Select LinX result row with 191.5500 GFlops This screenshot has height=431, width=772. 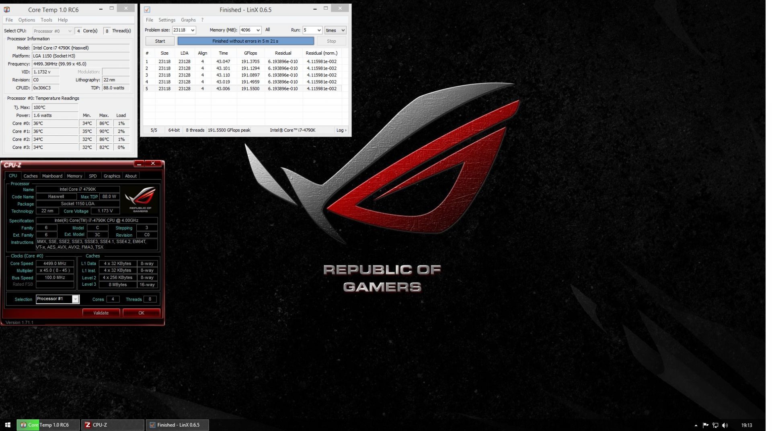(242, 89)
